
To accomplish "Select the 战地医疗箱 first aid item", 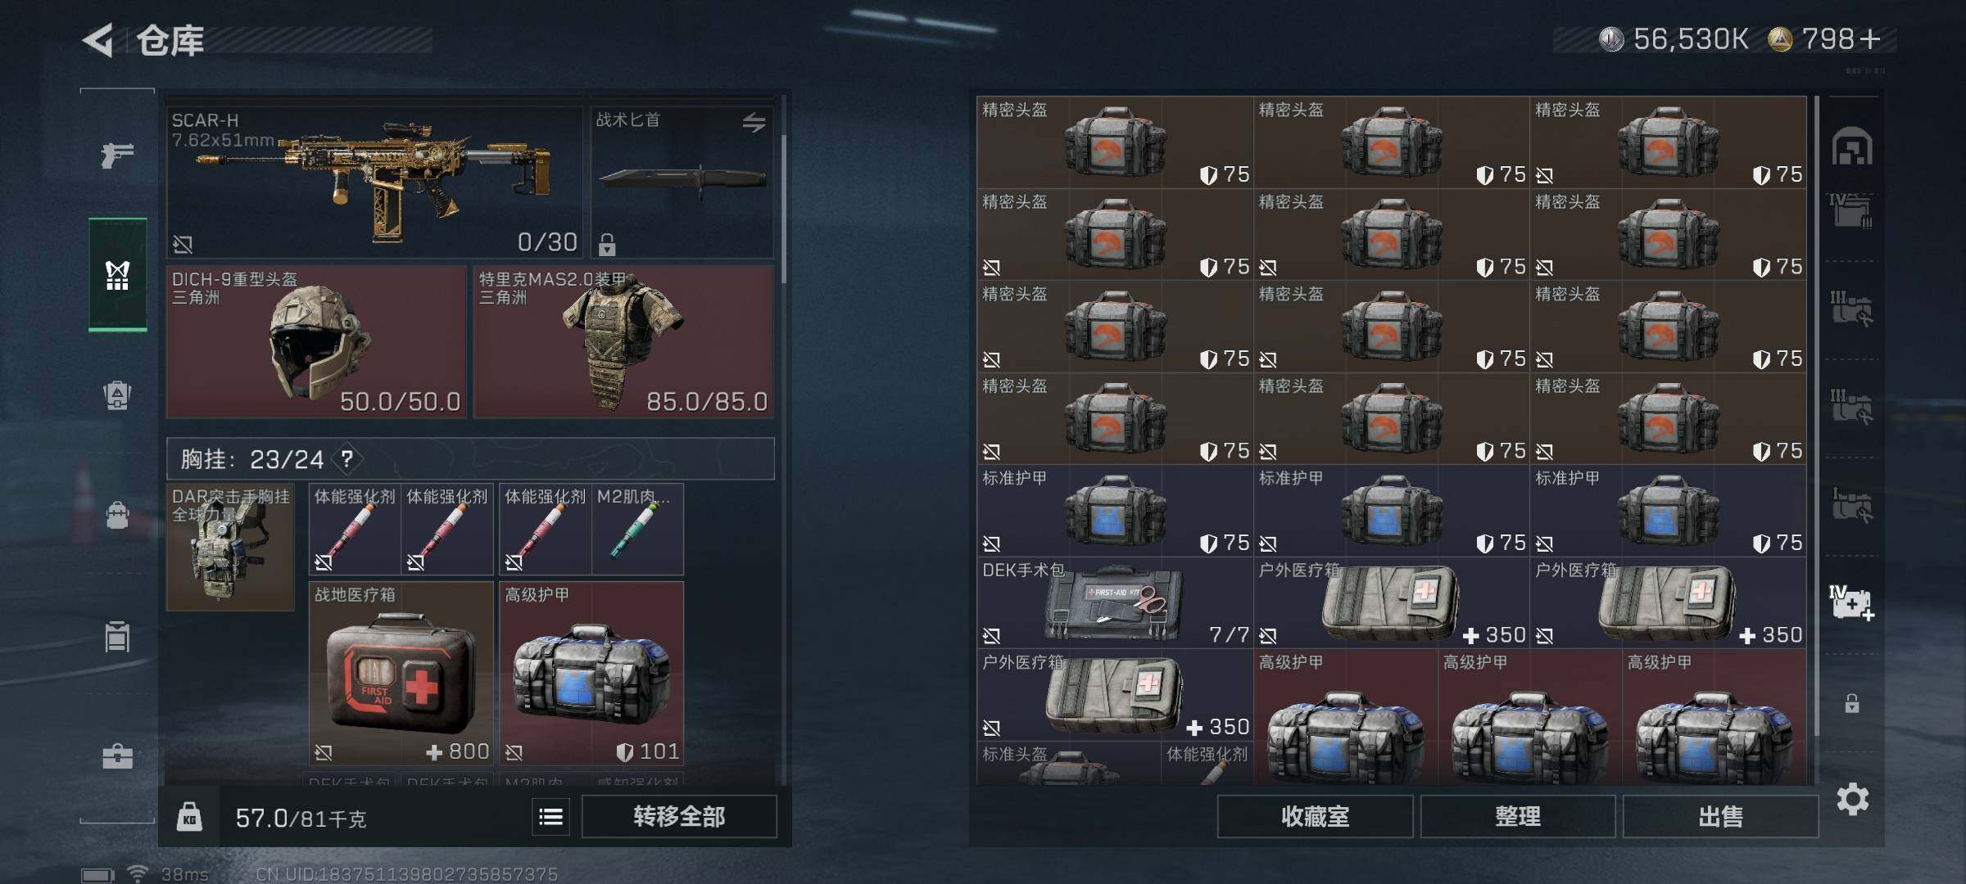I will coord(401,674).
